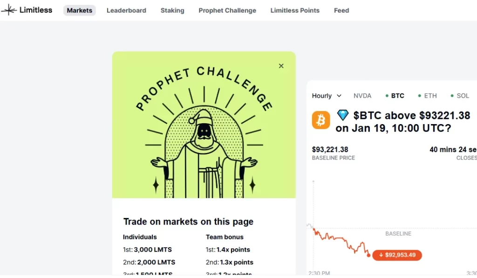Visit the Limitless Points page
477x278 pixels.
pyautogui.click(x=295, y=10)
